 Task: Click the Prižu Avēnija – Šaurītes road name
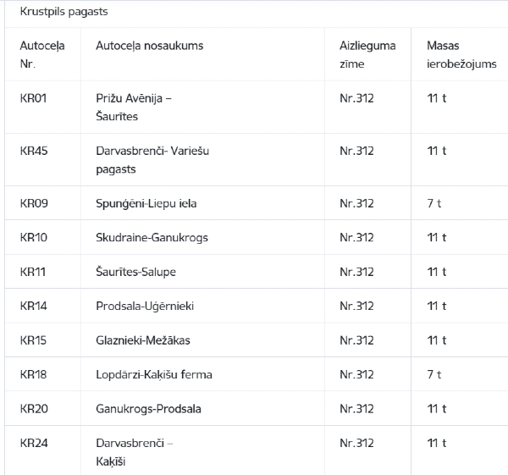pyautogui.click(x=134, y=108)
